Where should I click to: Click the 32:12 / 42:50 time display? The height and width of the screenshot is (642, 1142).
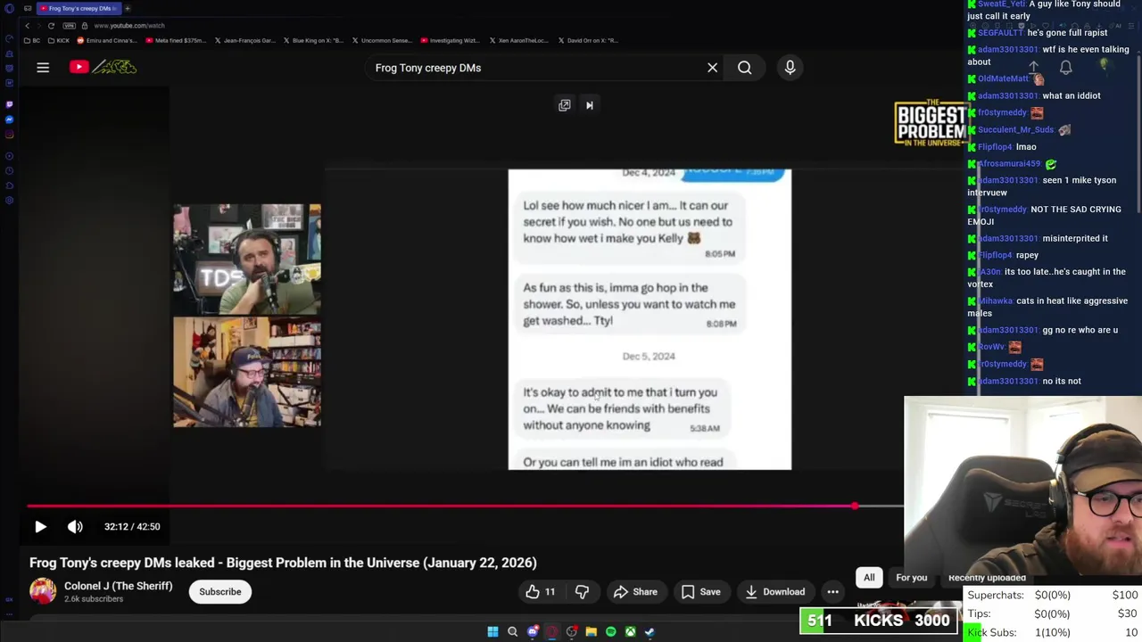(x=132, y=527)
